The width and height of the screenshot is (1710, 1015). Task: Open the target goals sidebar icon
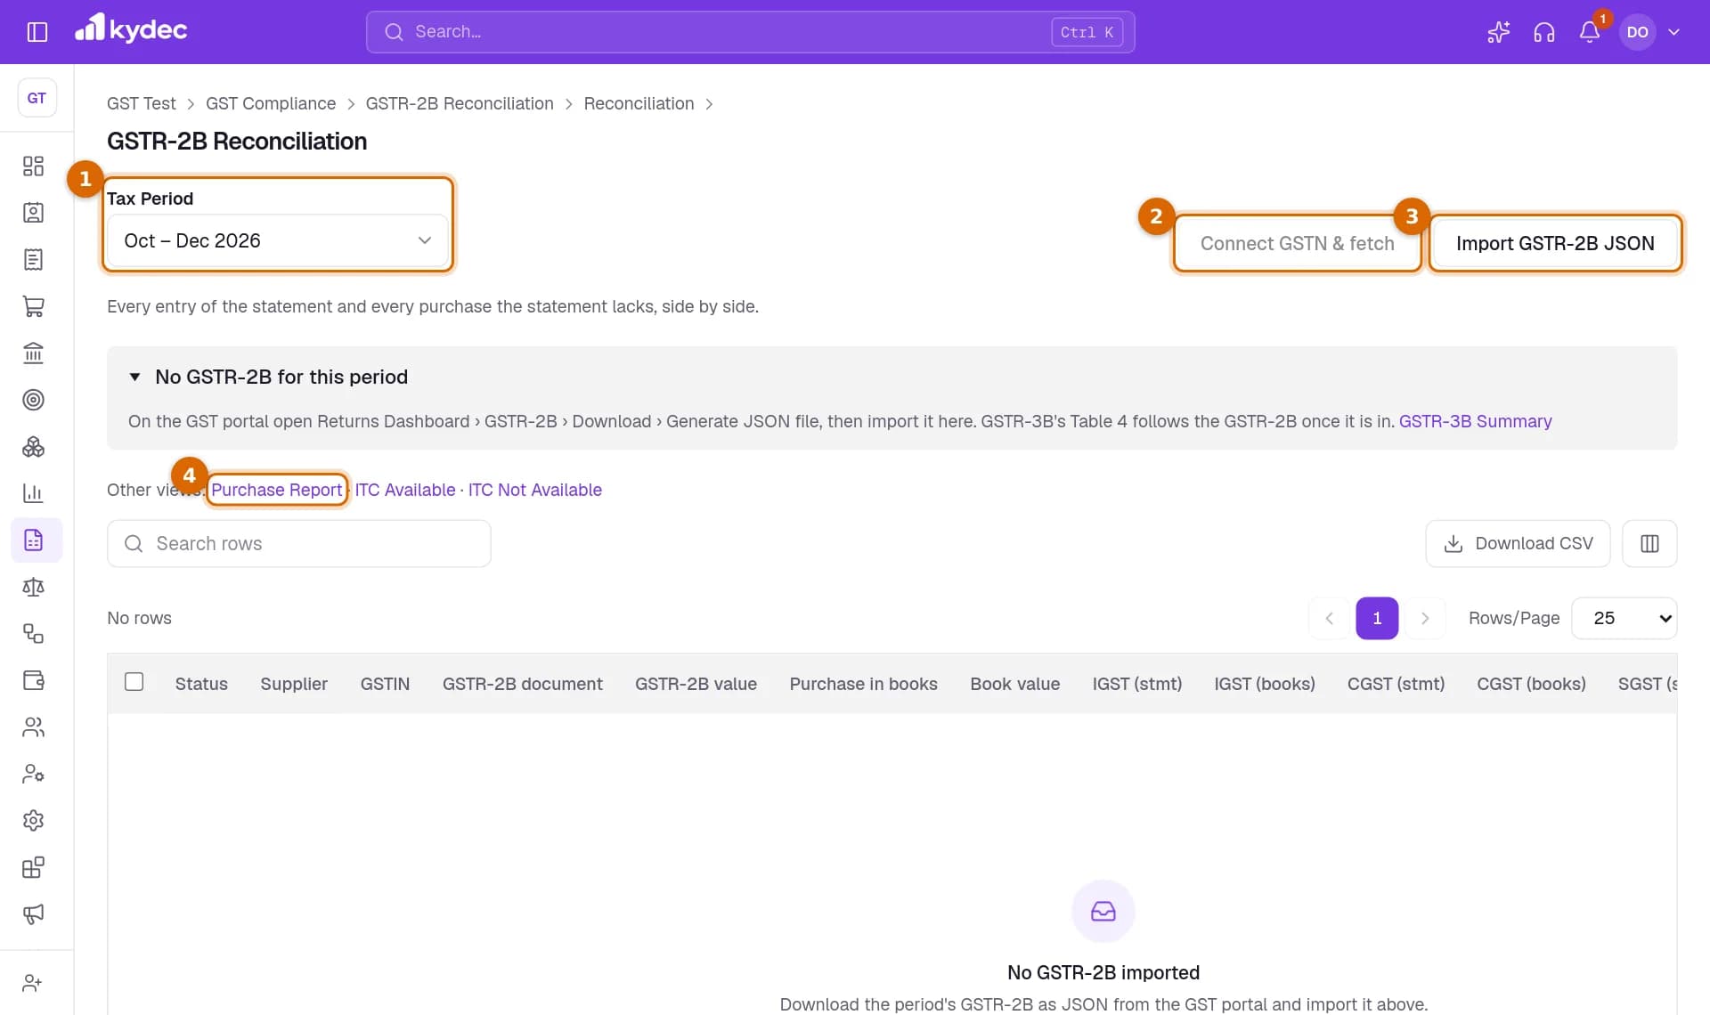click(x=33, y=400)
